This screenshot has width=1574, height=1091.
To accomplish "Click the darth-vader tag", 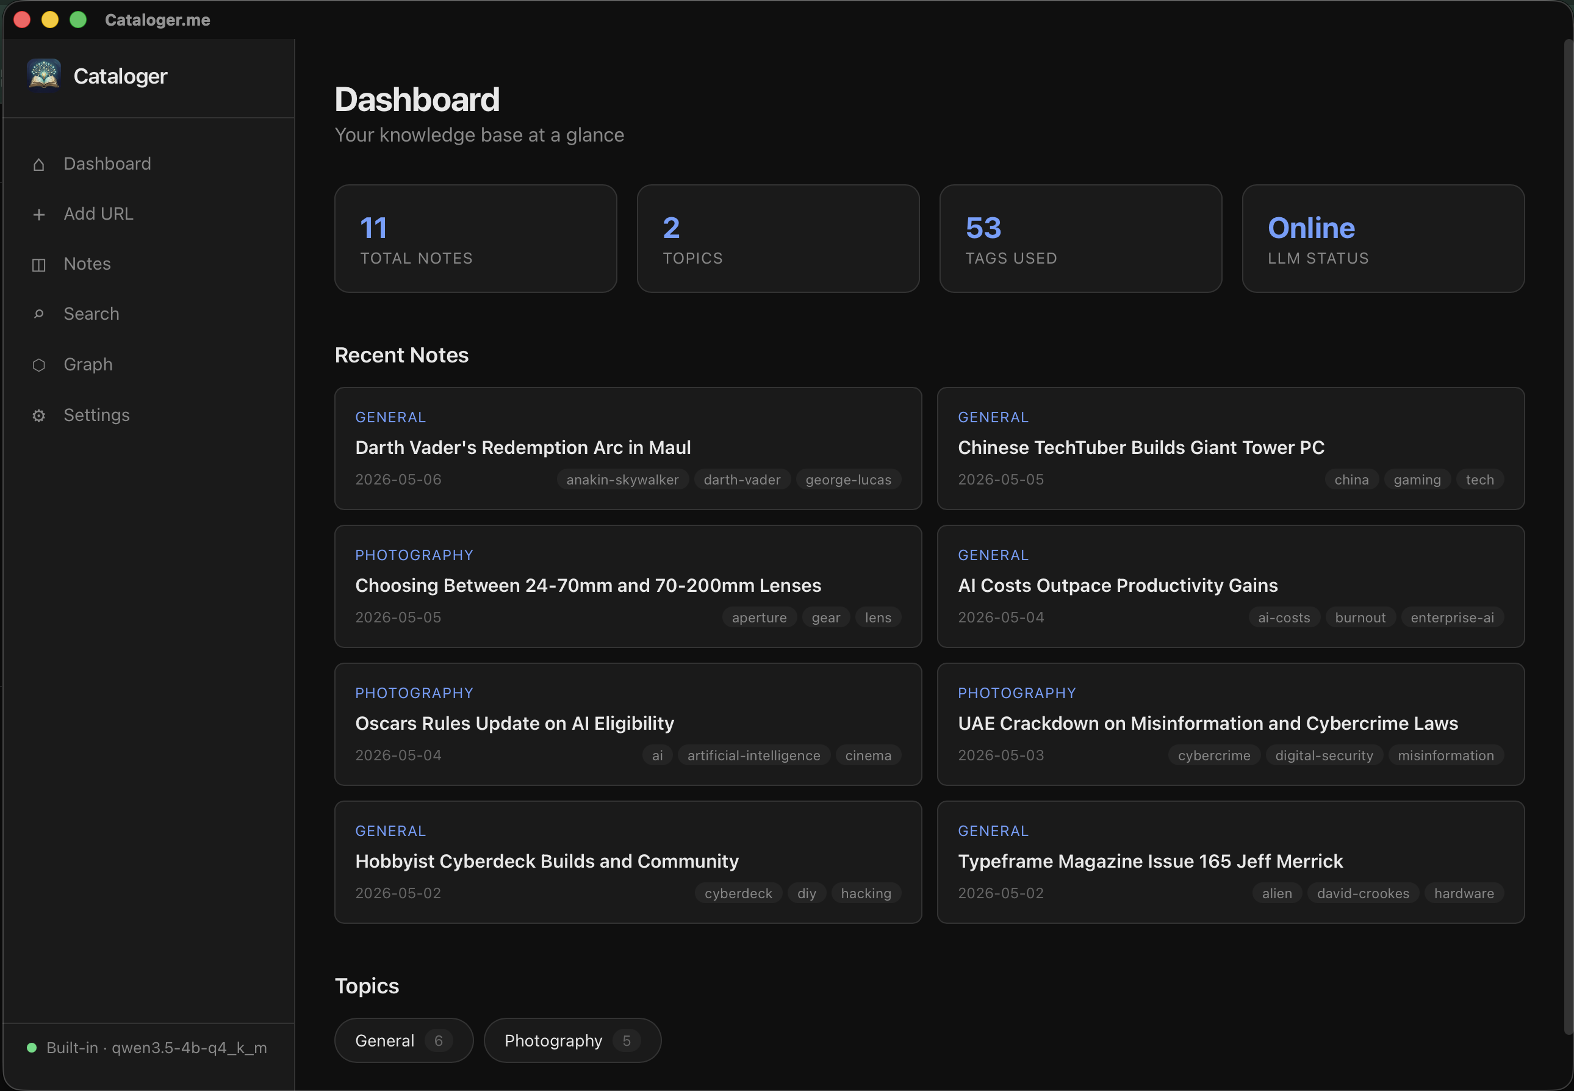I will pyautogui.click(x=742, y=480).
